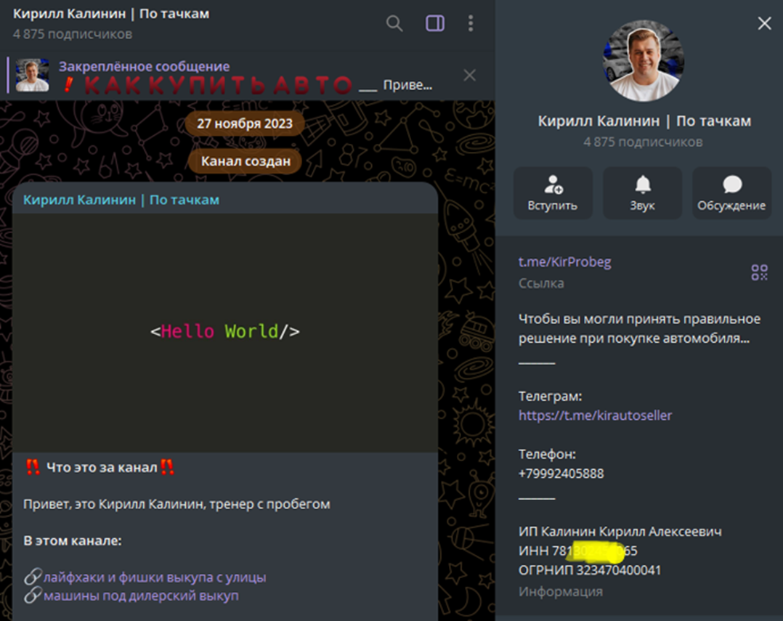The height and width of the screenshot is (621, 783).
Task: Click the 'Телеграм:' label in description
Action: [551, 397]
